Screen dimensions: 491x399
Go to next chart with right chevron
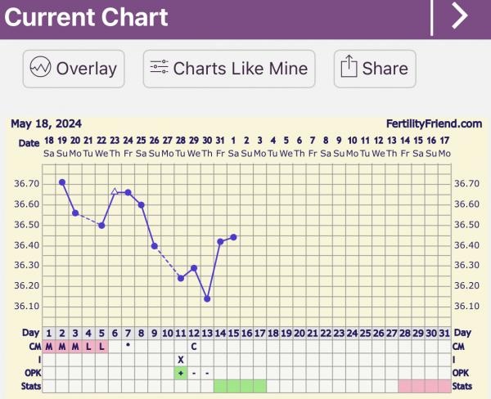click(460, 15)
